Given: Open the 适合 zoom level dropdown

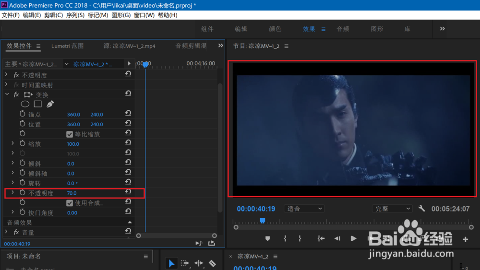Looking at the screenshot, I should tap(304, 209).
